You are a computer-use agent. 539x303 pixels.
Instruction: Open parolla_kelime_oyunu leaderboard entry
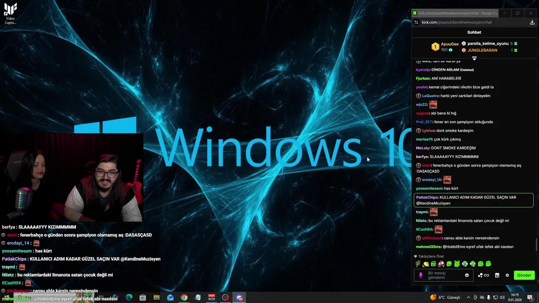[488, 43]
